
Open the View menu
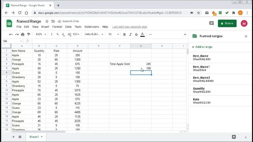point(35,27)
